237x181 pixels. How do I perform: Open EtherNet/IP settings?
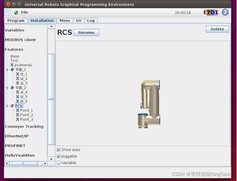(17, 136)
